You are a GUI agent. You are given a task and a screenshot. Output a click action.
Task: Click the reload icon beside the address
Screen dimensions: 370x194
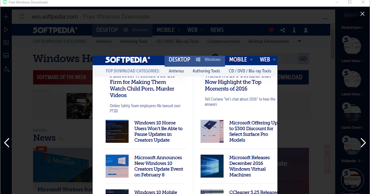(x=22, y=17)
